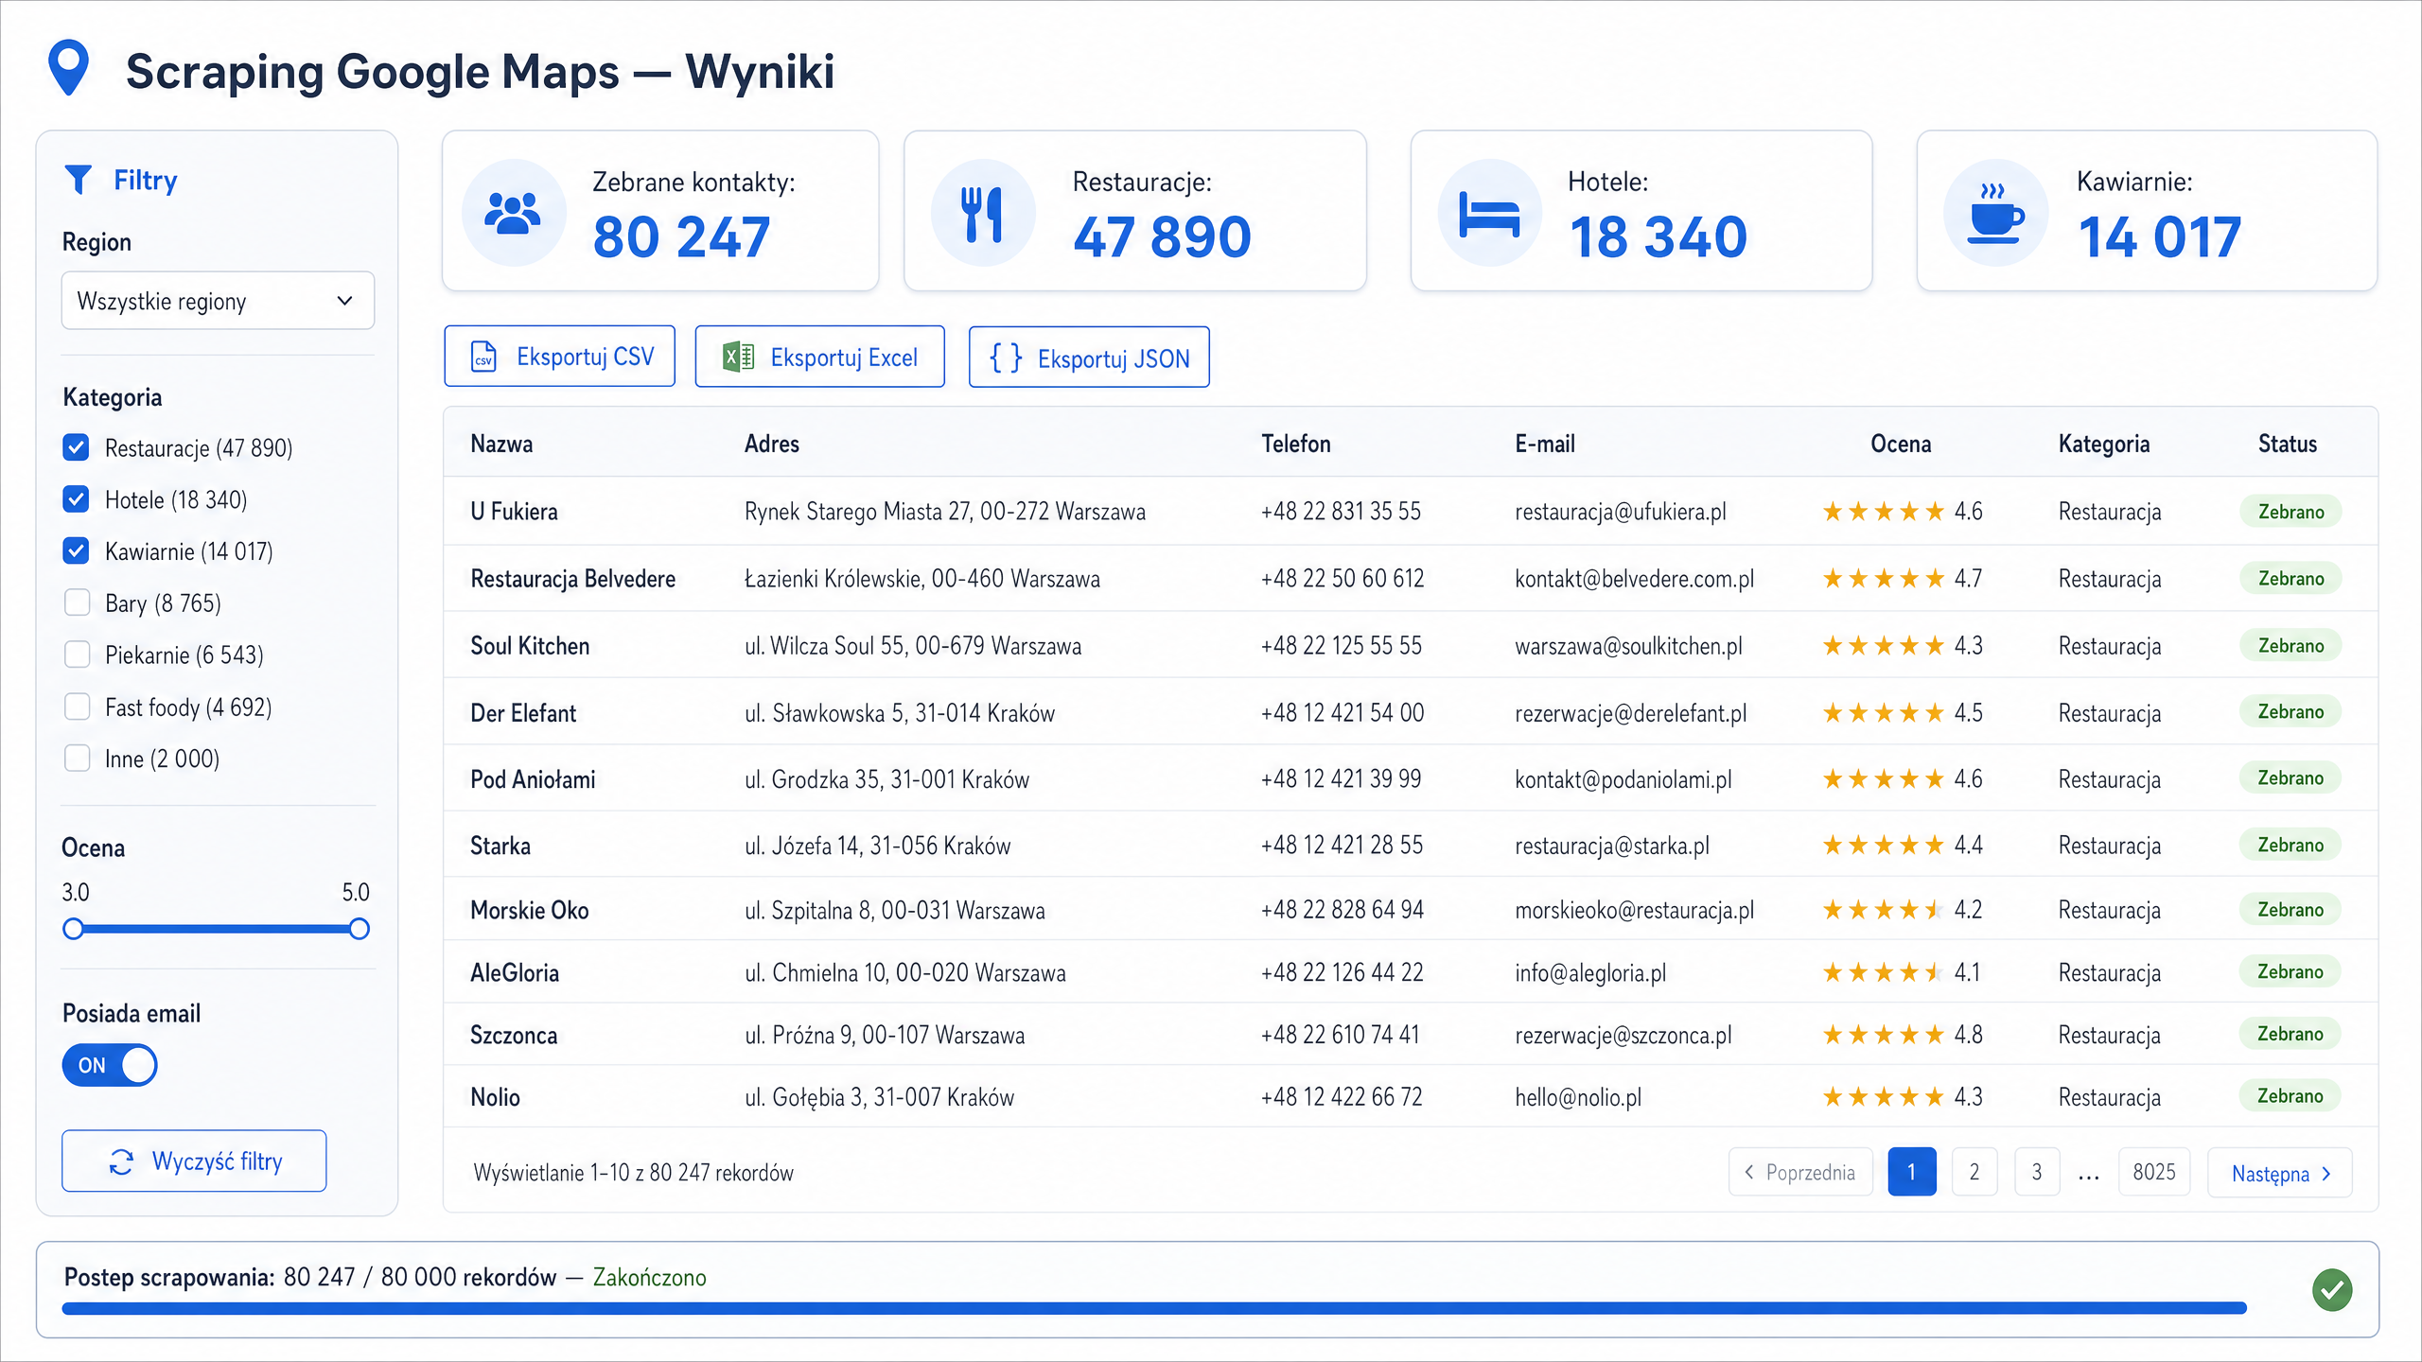Check the Bary (8 765) checkbox
The height and width of the screenshot is (1362, 2422).
[77, 602]
